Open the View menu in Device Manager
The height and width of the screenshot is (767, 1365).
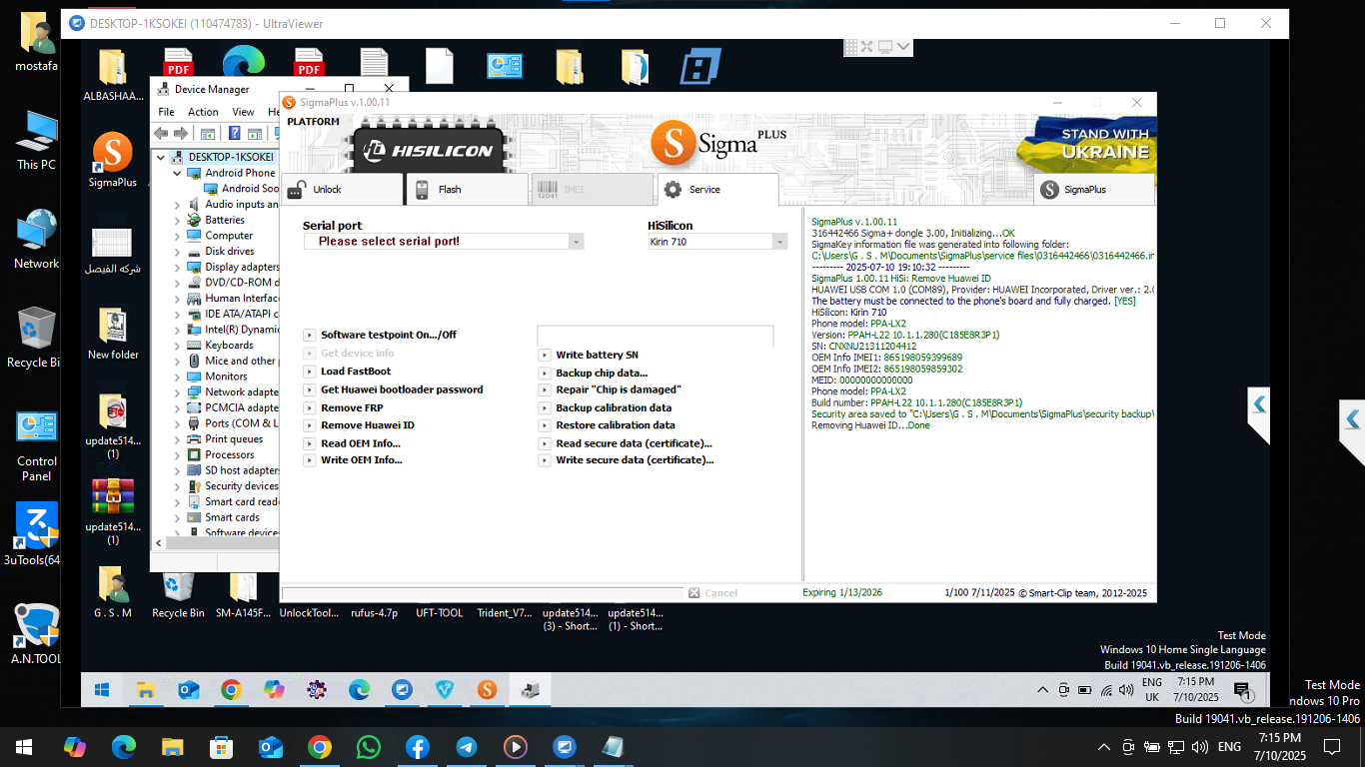pyautogui.click(x=243, y=112)
